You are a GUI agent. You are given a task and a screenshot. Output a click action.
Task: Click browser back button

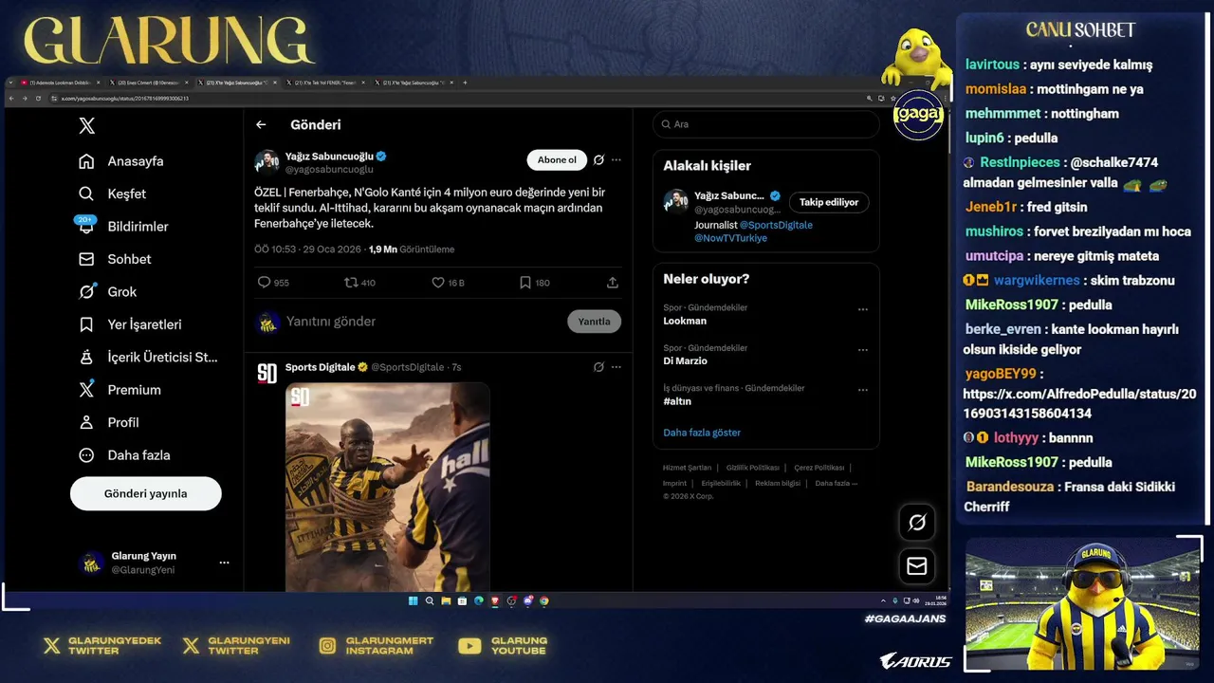11,98
